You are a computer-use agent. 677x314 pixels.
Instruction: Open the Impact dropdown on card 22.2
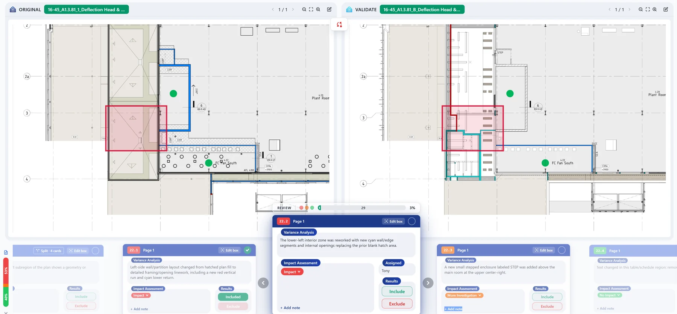tap(292, 272)
